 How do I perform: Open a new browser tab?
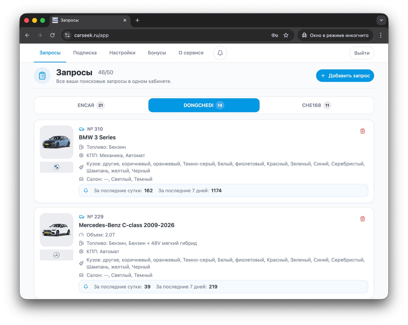(x=137, y=20)
